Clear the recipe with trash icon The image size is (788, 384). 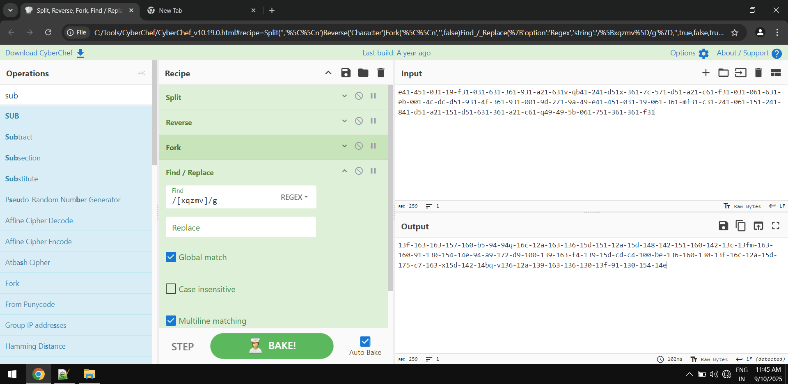click(x=381, y=73)
